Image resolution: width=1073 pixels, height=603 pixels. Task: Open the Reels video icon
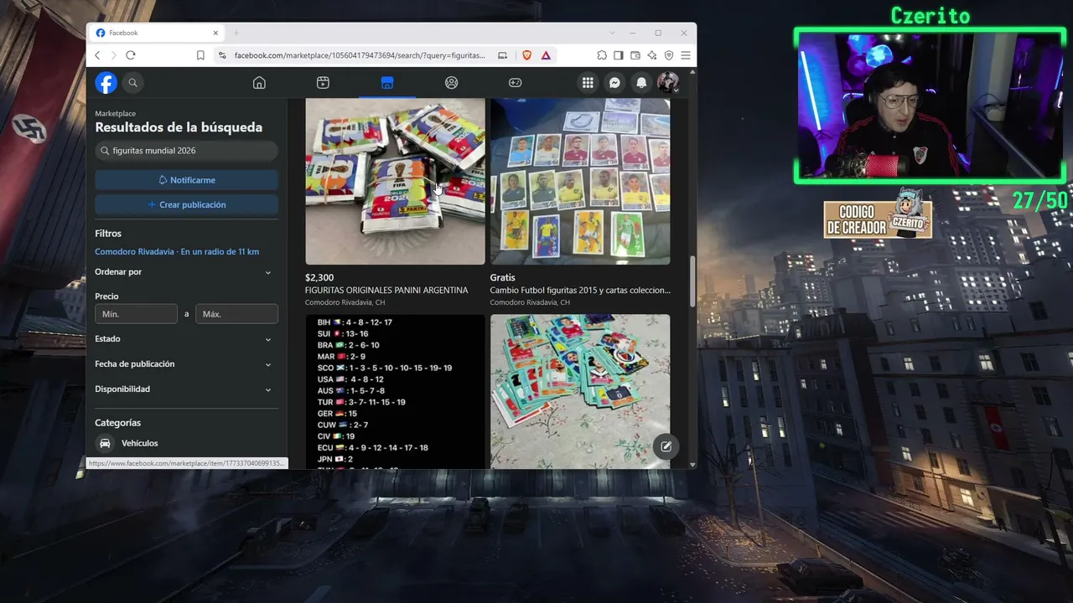[323, 83]
